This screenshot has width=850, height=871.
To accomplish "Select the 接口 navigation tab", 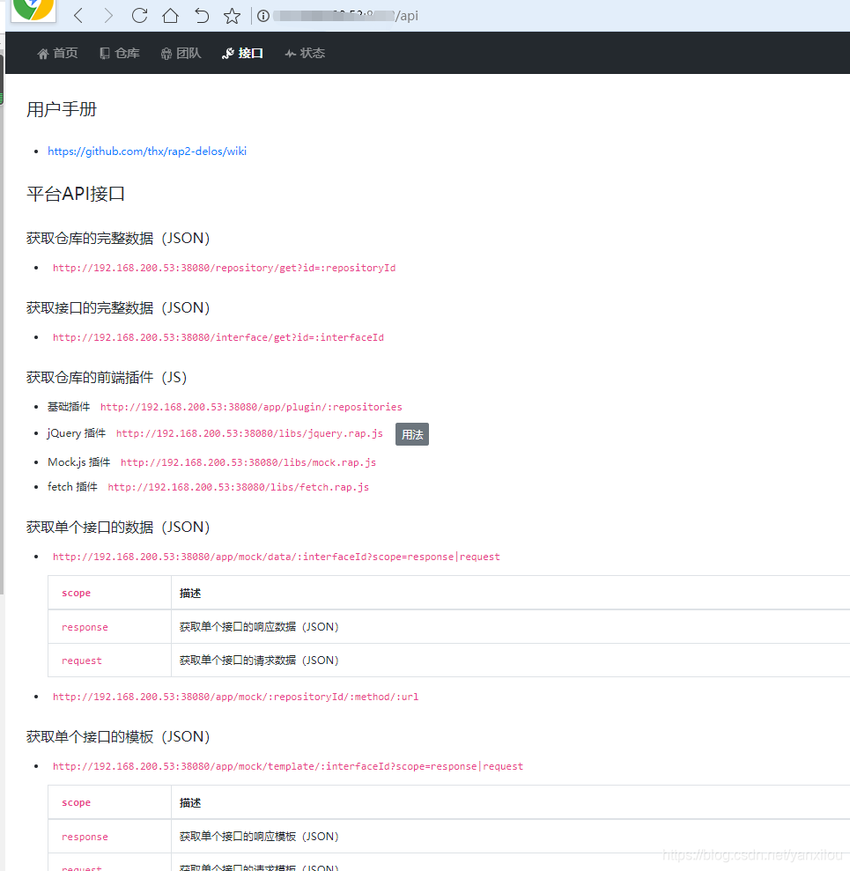I will click(x=241, y=53).
